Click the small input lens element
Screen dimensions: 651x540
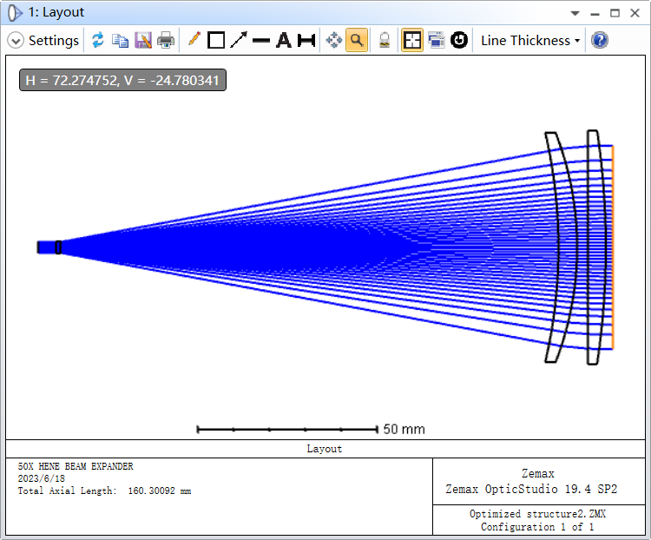coord(58,247)
